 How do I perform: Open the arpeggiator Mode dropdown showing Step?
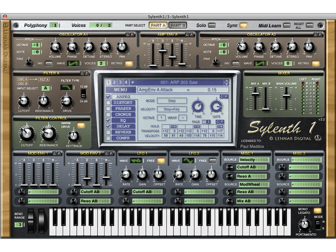[x=172, y=101]
